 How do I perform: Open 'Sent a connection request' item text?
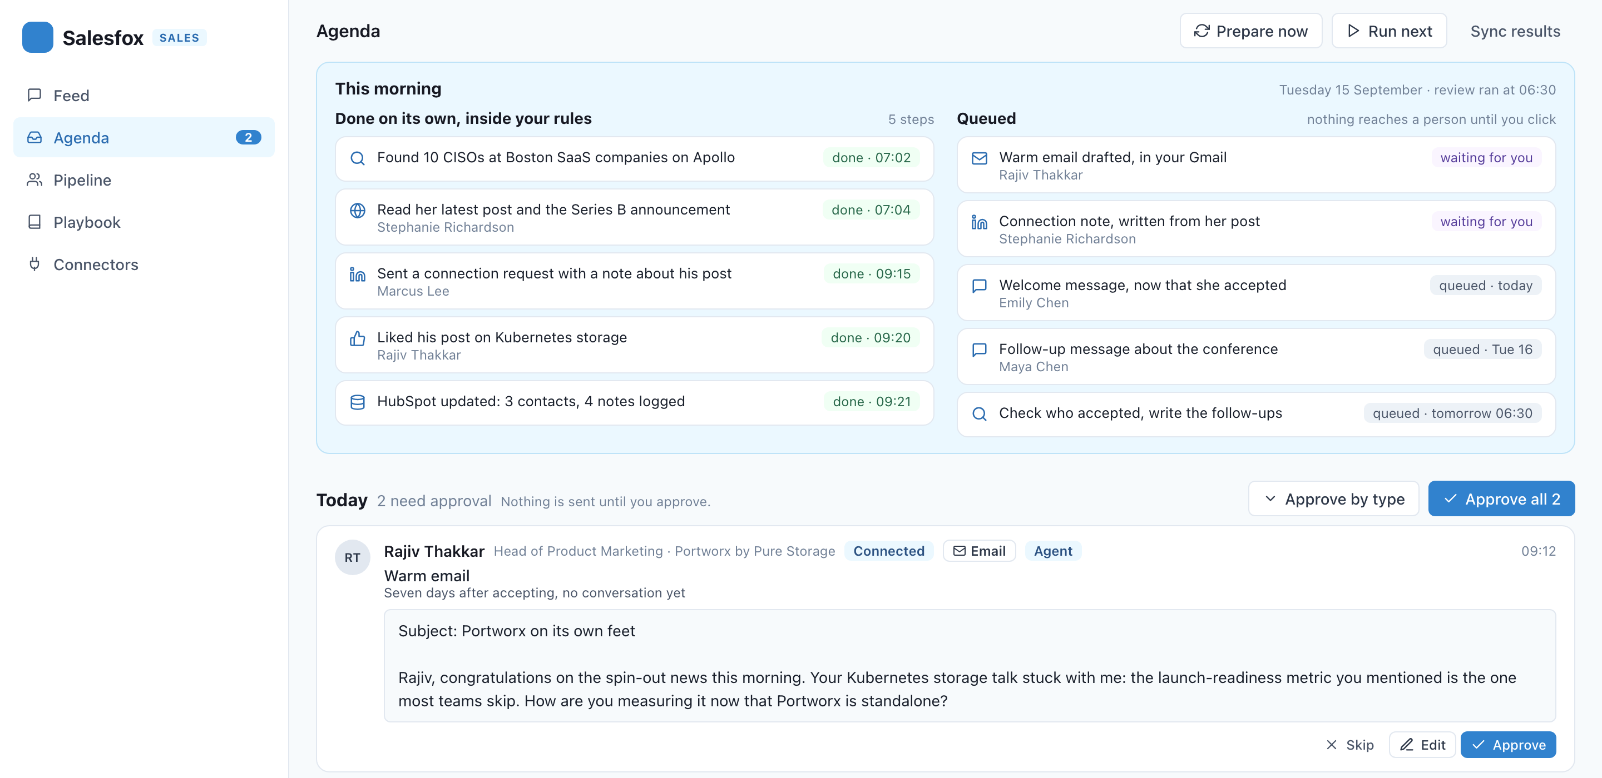[554, 274]
